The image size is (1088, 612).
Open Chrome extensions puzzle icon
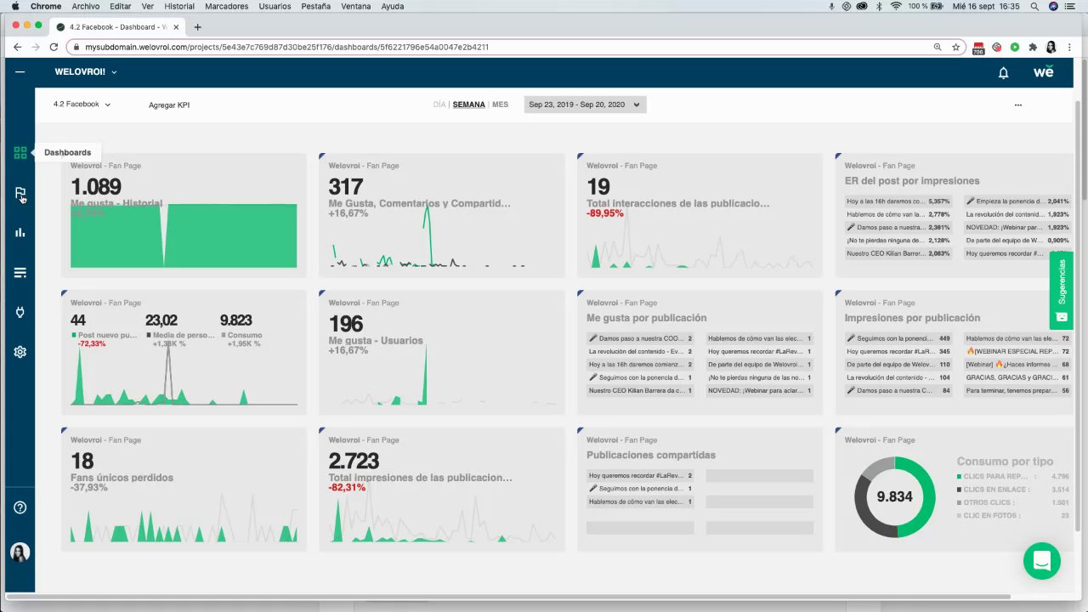(x=1033, y=48)
